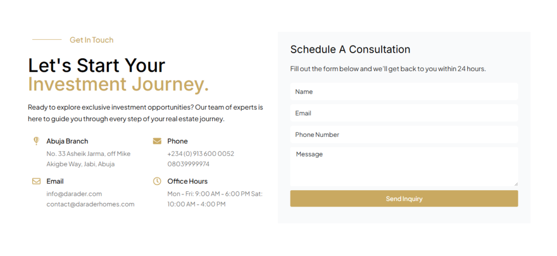Open the contact@daraderhomes.com email link
Viewport: 557px width, 256px height.
[90, 204]
